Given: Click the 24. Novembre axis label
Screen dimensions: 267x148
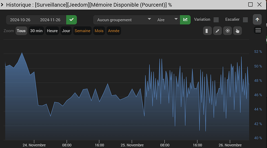Looking at the screenshot, I should pos(34,145).
